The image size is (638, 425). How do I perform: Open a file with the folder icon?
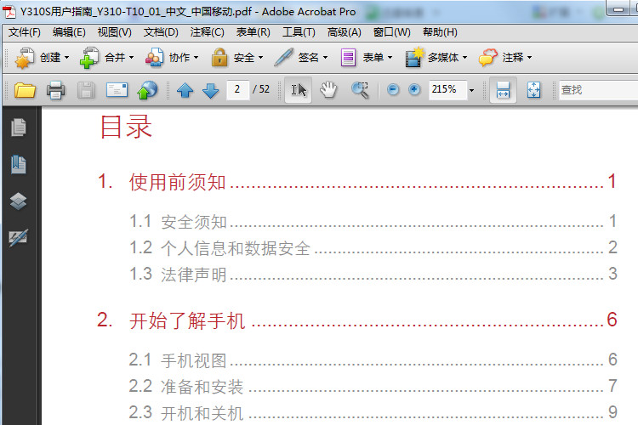(x=25, y=90)
